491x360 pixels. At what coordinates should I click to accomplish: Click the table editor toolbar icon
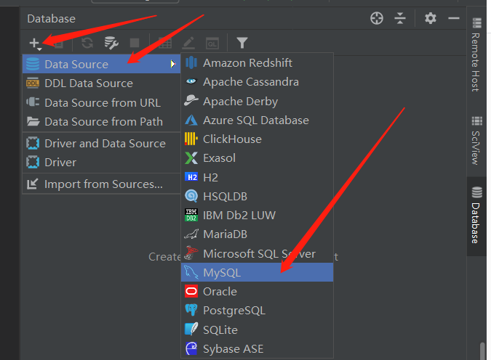coord(164,43)
